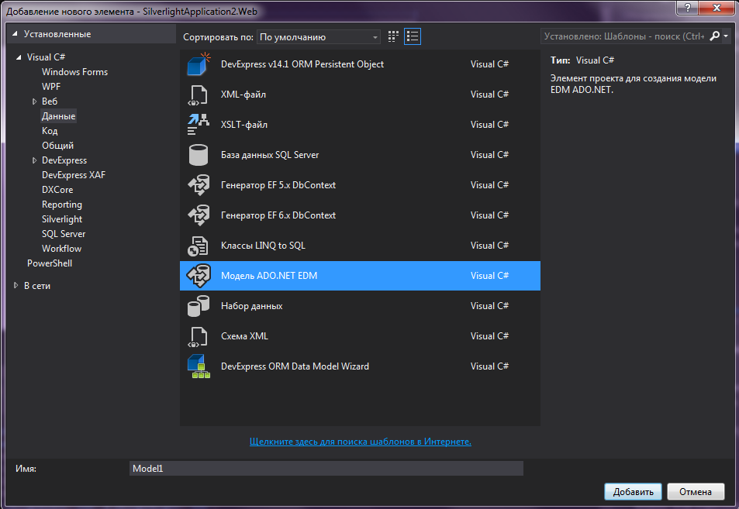This screenshot has width=739, height=509.
Task: Click the Отмена button
Action: point(696,492)
